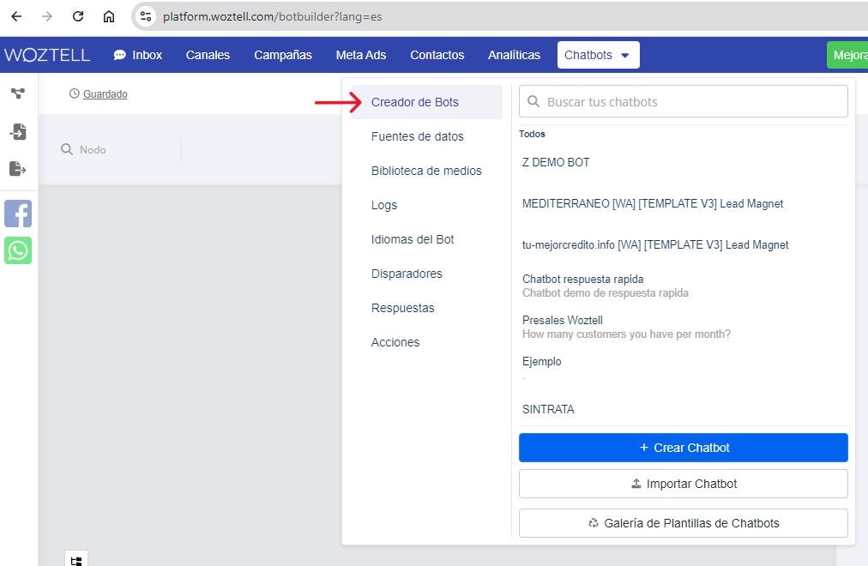
Task: Select the Facebook channel icon
Action: point(18,214)
